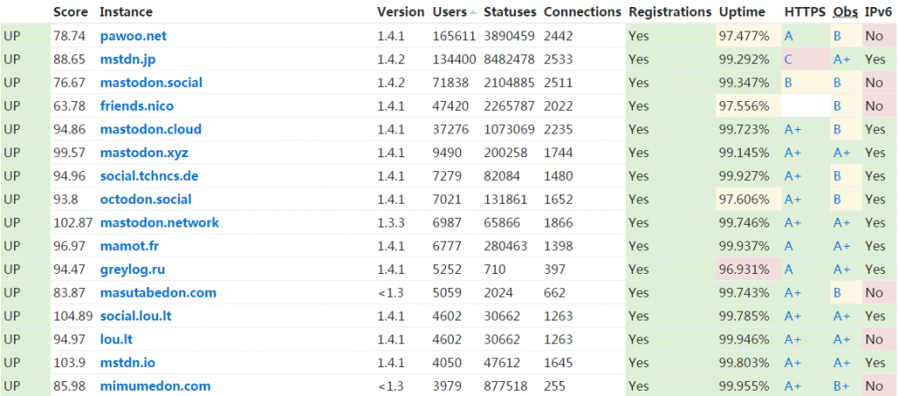The image size is (899, 396).
Task: Visit social.tchncs.de instance
Action: tap(149, 176)
